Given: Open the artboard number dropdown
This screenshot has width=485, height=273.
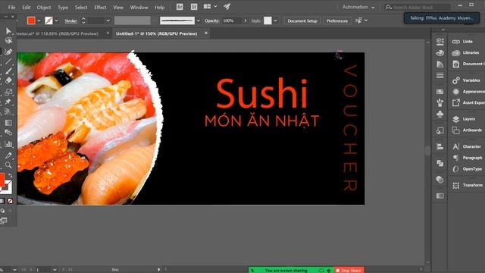Looking at the screenshot, I should pos(55,270).
